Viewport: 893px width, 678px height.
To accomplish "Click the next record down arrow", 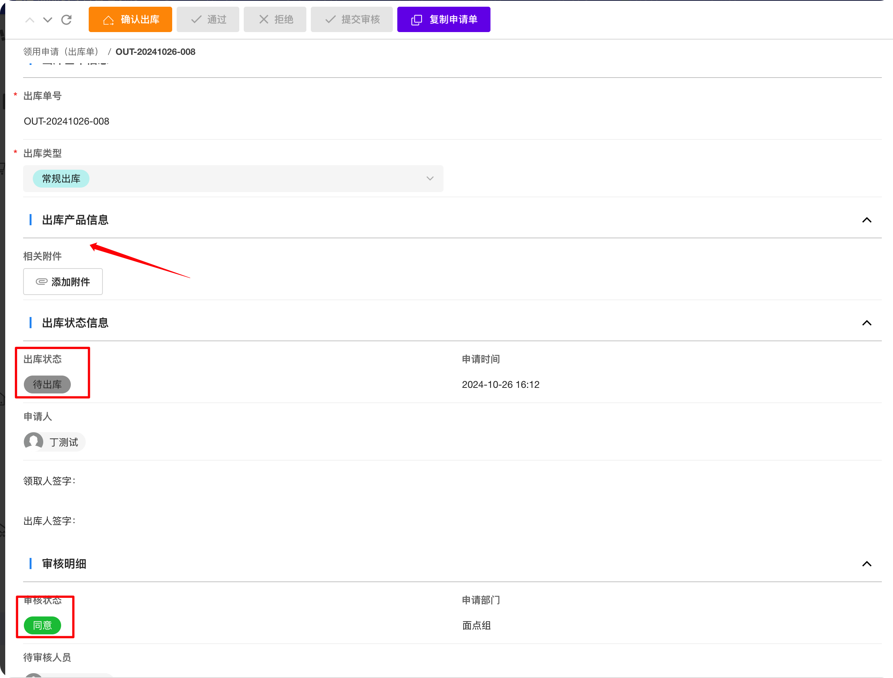I will [48, 19].
